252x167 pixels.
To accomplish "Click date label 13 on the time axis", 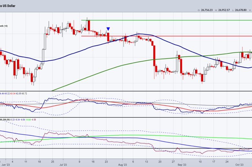I will point(146,162).
